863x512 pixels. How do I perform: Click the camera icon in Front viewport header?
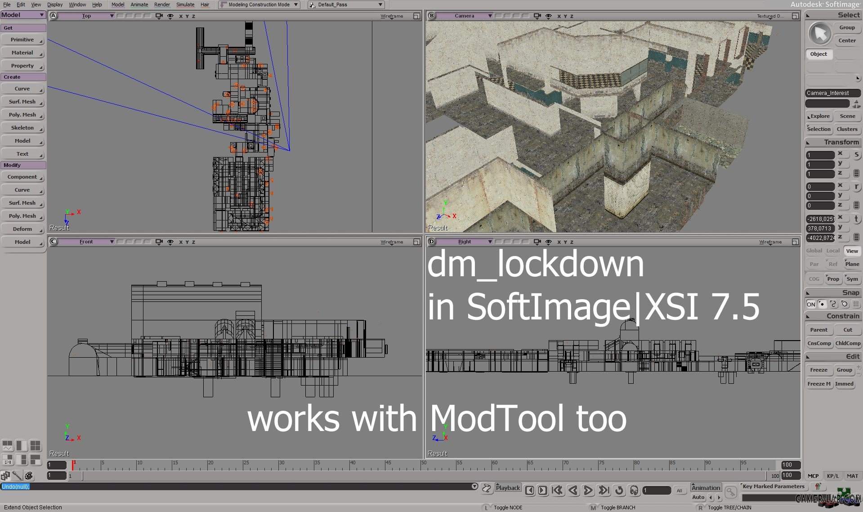coord(159,242)
